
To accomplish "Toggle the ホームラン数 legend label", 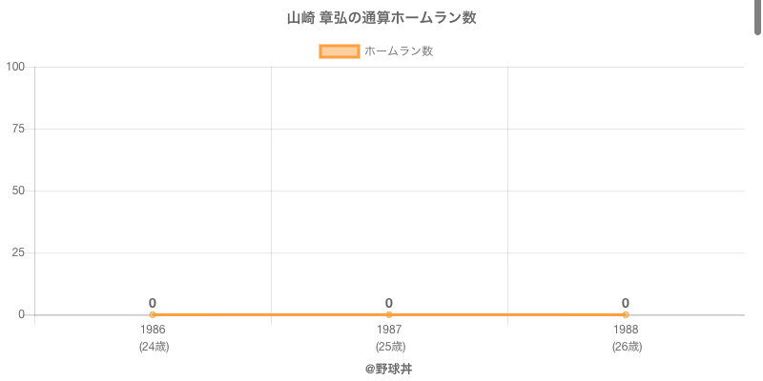I will click(399, 51).
